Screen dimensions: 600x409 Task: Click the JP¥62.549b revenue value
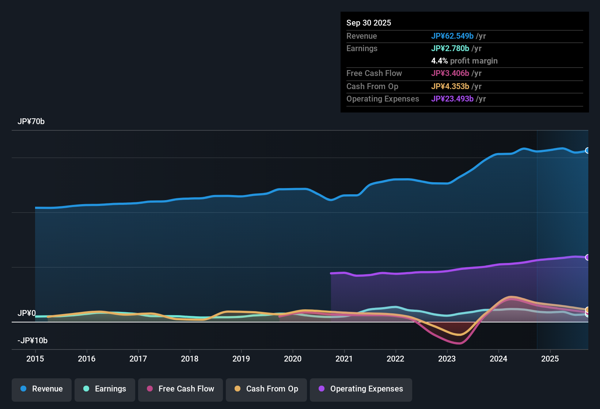453,36
